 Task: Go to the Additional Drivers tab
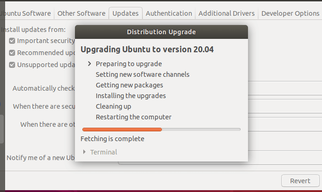pos(226,13)
